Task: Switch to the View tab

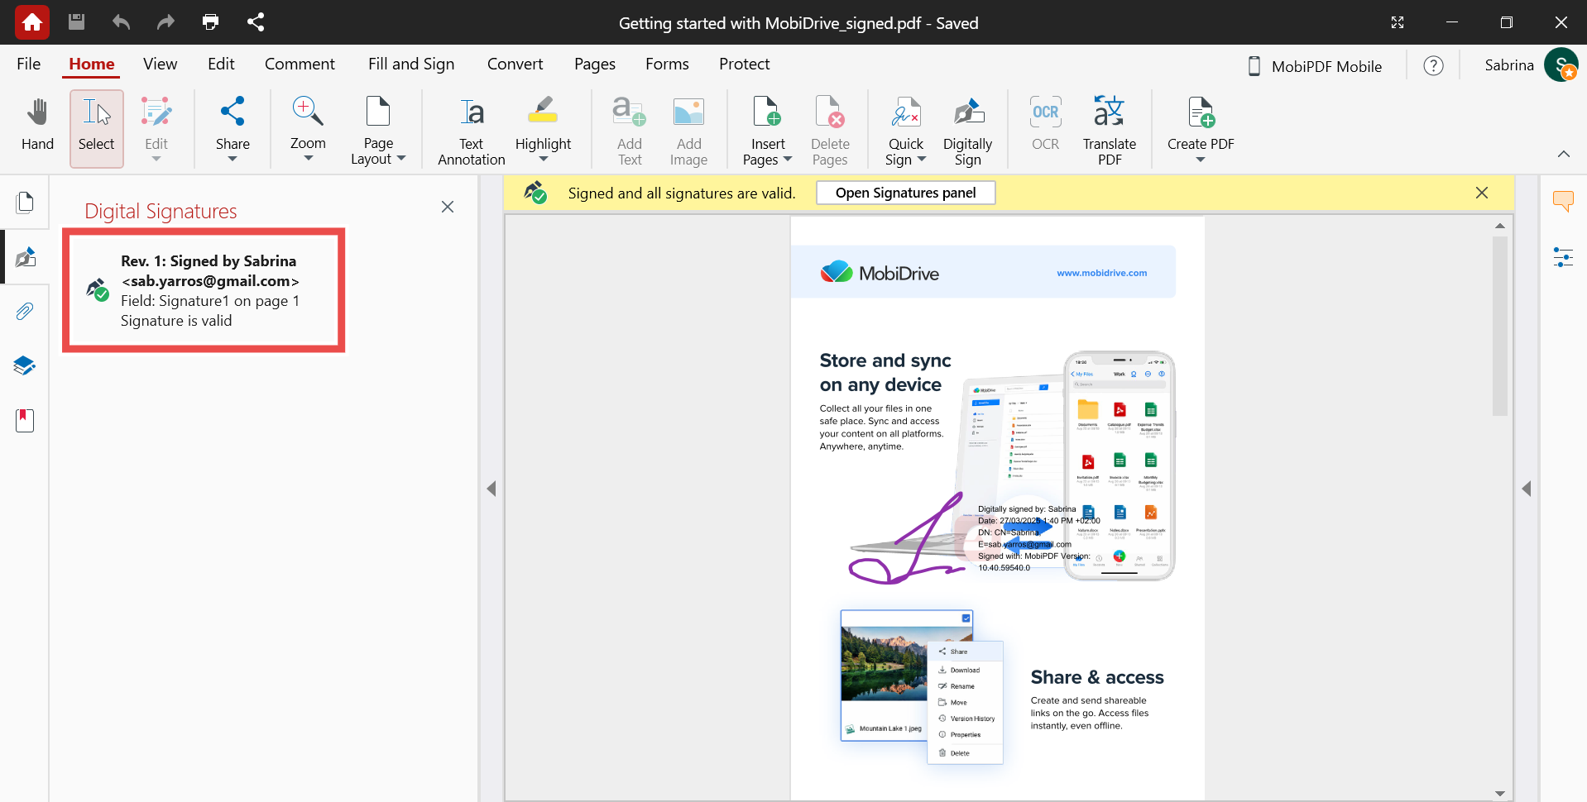Action: pos(160,64)
